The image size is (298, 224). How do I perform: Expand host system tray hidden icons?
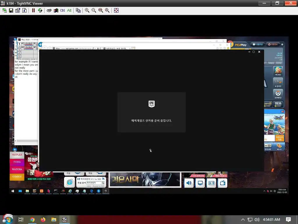243,220
